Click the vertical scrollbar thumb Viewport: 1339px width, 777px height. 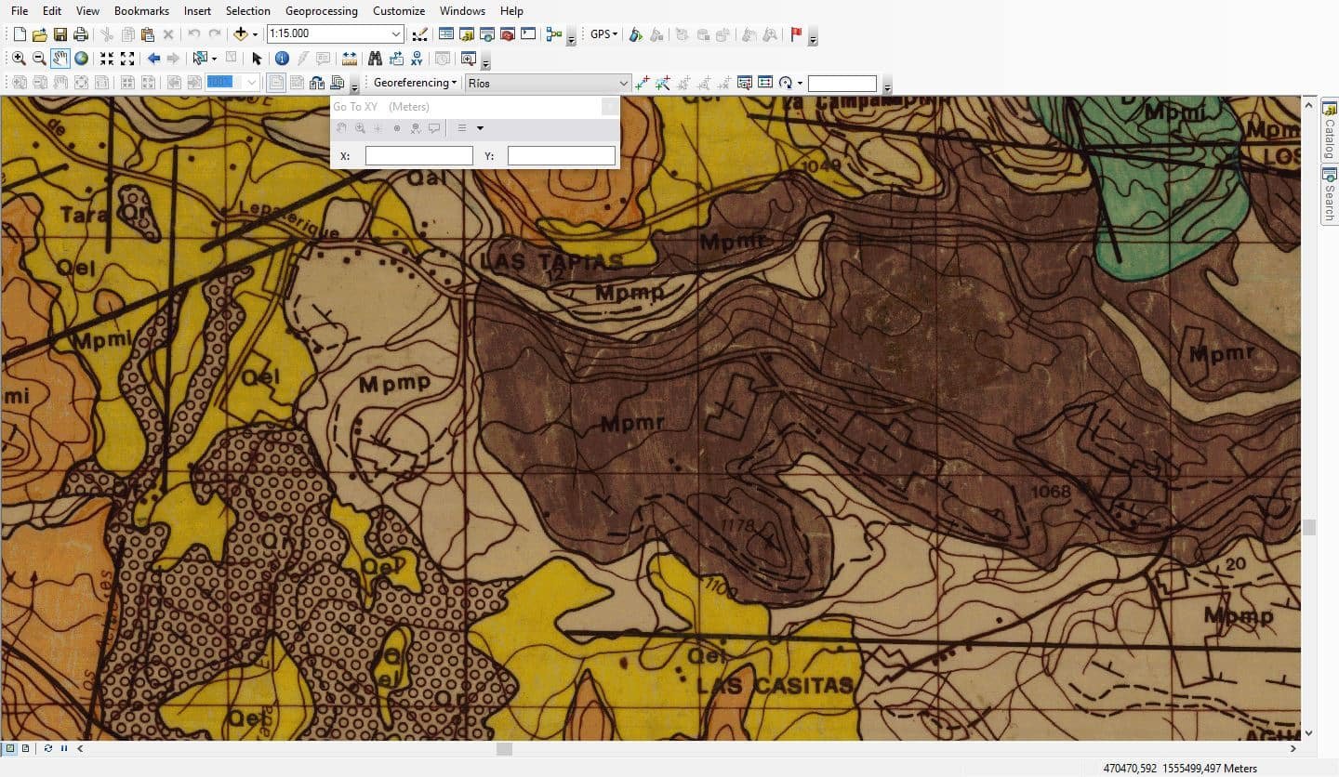[x=1309, y=528]
